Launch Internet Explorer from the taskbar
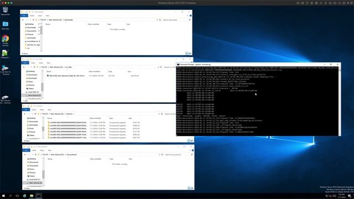The height and width of the screenshot is (199, 354). (x=24, y=196)
